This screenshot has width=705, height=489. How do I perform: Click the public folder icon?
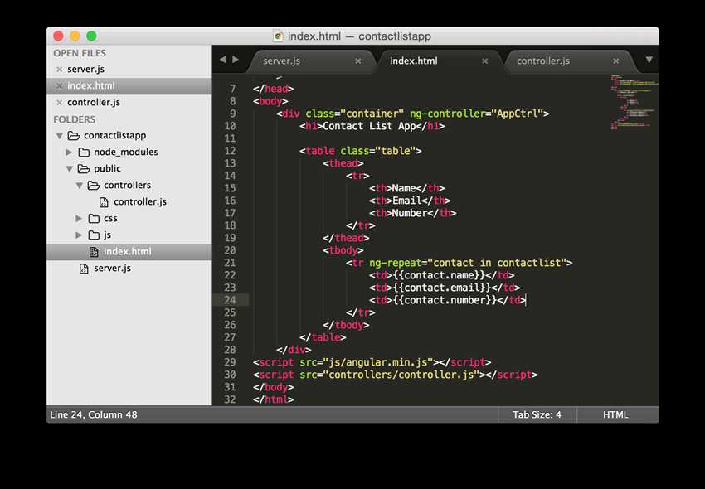pos(84,169)
